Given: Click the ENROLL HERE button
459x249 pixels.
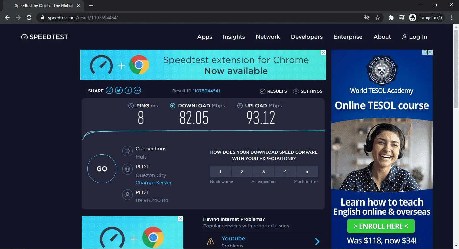Looking at the screenshot, I should (381, 226).
